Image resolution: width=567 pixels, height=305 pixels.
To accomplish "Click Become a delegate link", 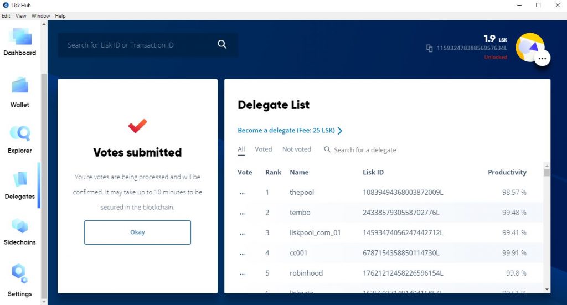I will click(286, 131).
